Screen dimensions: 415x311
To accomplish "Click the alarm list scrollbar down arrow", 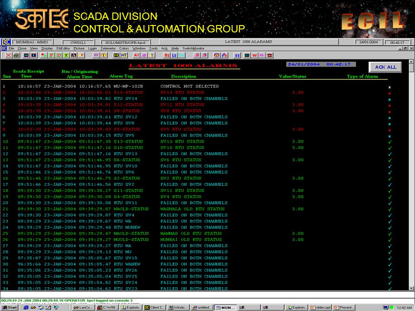I will click(411, 288).
